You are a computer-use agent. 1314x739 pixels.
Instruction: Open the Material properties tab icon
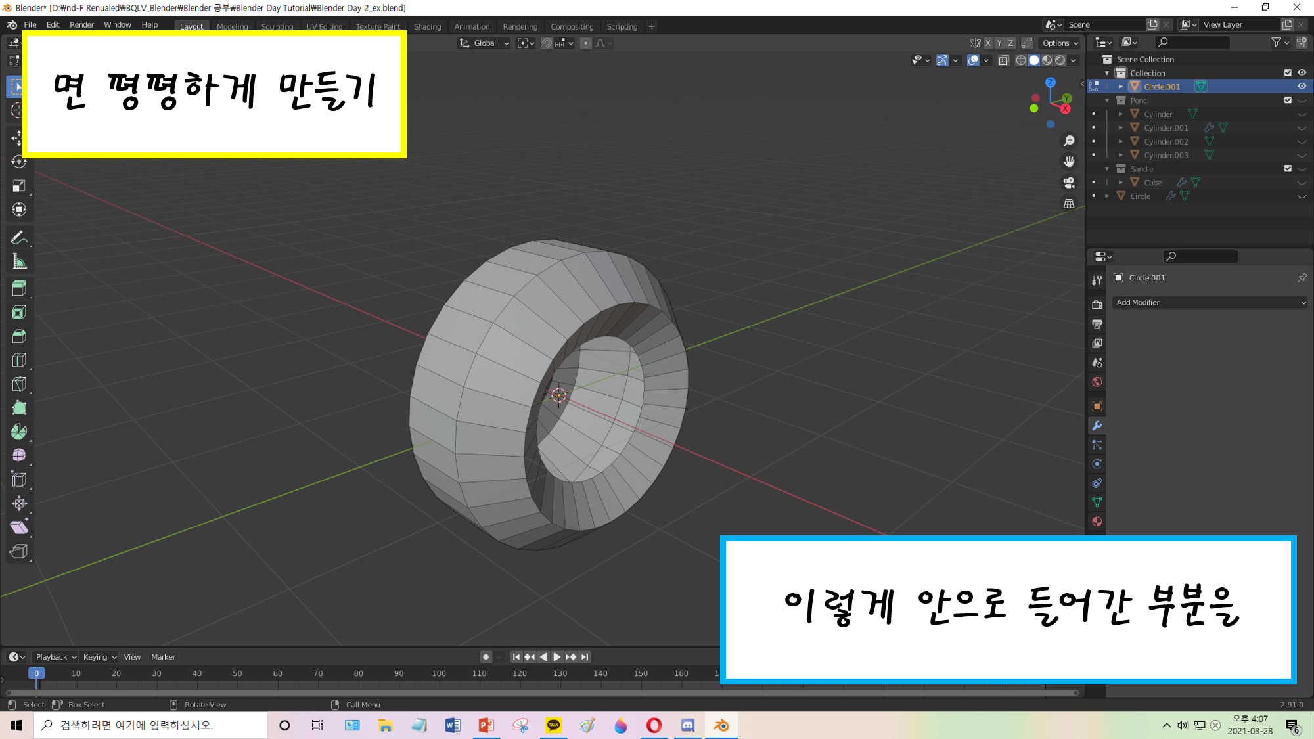(1097, 522)
